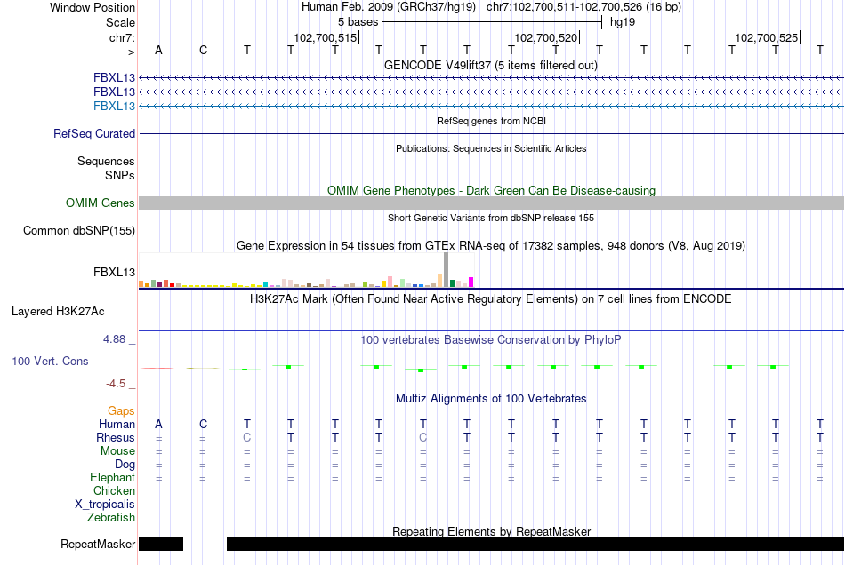This screenshot has width=845, height=565.
Task: Open the GENCODE V49lift37 track title
Action: tap(490, 65)
